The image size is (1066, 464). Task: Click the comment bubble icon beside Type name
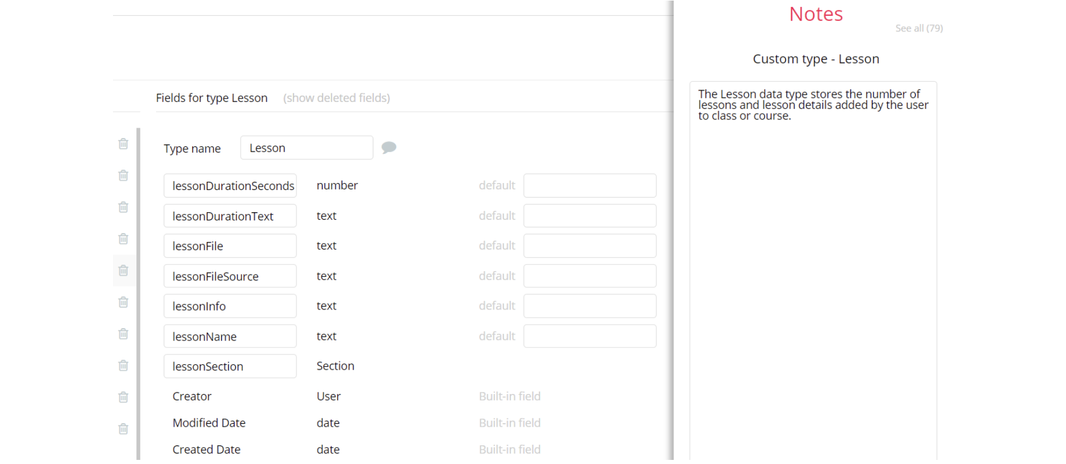click(389, 147)
